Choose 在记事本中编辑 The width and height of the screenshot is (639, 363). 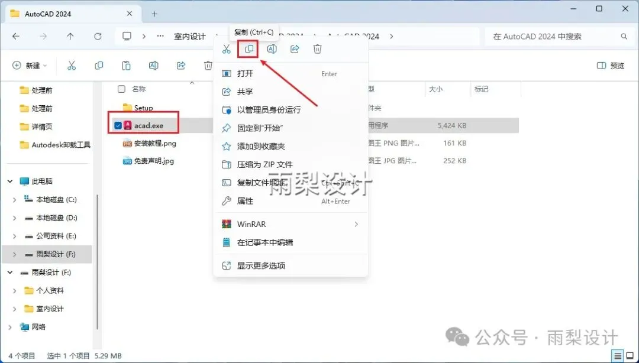[x=291, y=242]
